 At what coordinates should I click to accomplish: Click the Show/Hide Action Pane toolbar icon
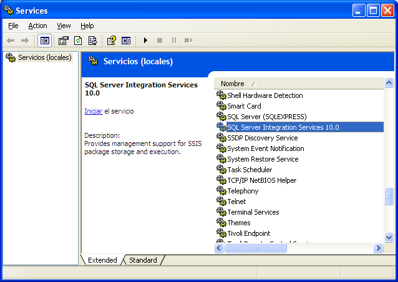[126, 41]
